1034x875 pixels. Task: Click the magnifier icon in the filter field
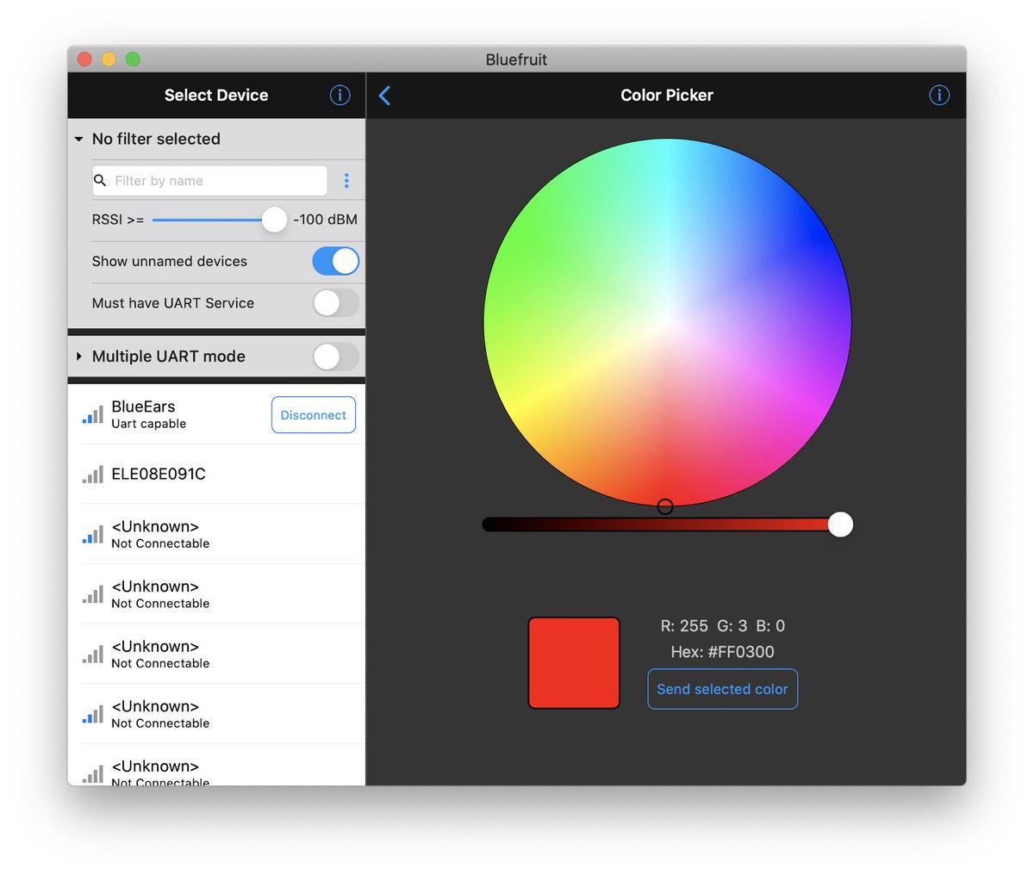101,181
